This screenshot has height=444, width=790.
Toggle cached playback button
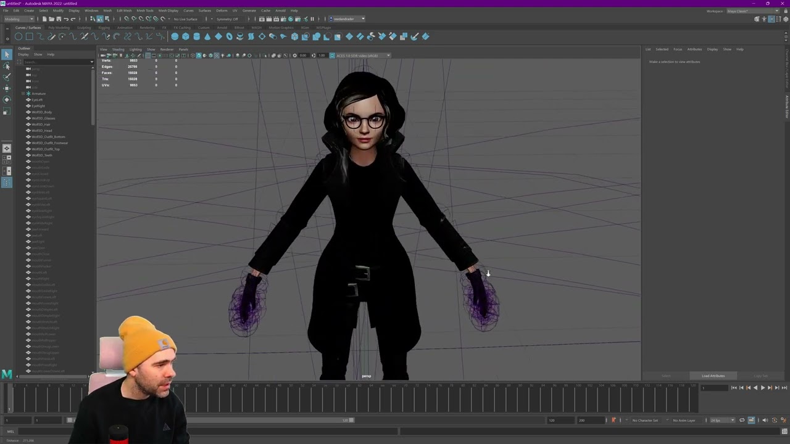pos(751,421)
